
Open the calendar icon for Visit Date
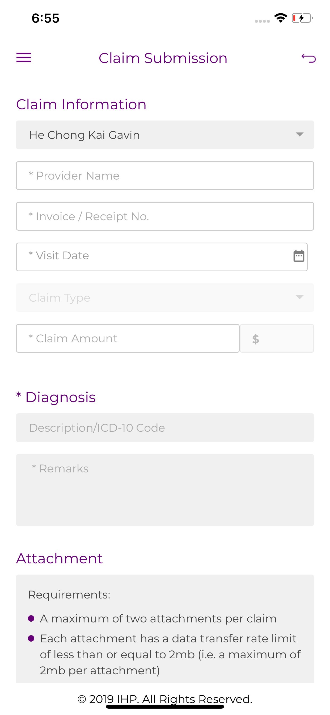299,256
